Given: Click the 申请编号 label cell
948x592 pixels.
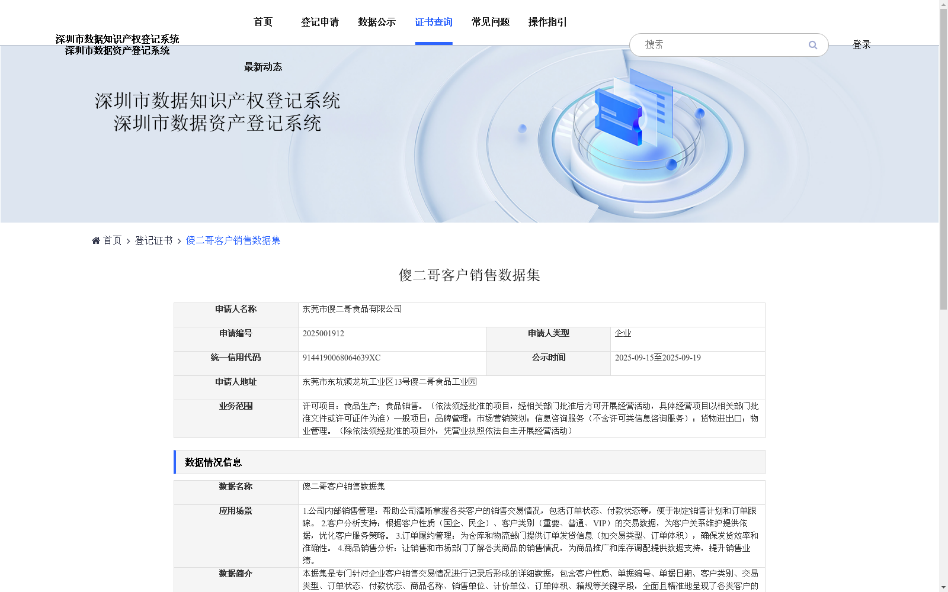Looking at the screenshot, I should click(x=236, y=339).
